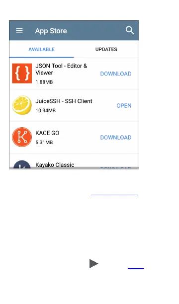This screenshot has width=179, height=304.
Task: Switch to the UPDATES tab
Action: (x=106, y=49)
